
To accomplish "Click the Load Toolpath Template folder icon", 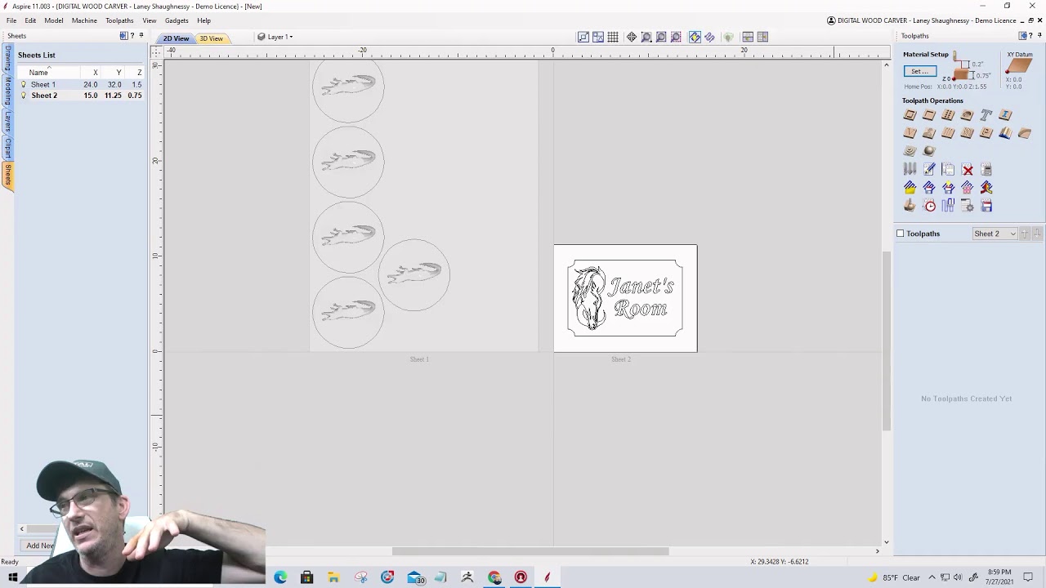I will tap(910, 188).
